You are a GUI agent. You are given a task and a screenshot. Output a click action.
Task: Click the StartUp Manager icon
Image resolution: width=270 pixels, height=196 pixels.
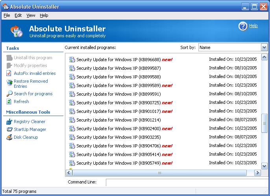9,129
